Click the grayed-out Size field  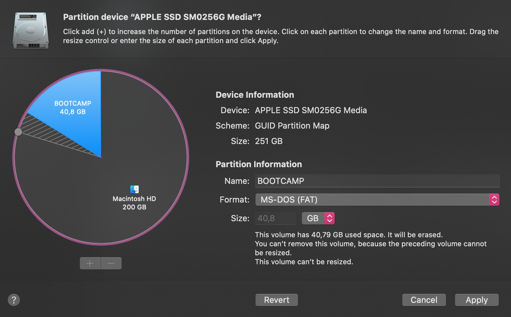(275, 218)
